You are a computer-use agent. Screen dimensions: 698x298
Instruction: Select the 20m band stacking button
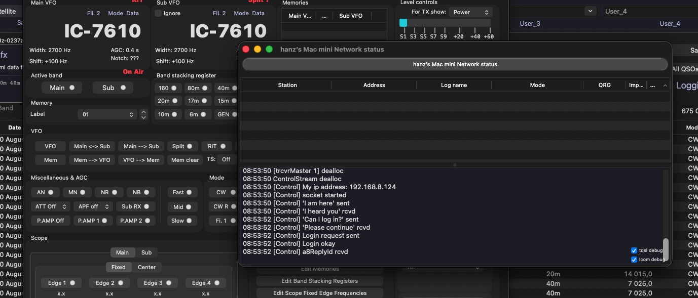click(168, 101)
